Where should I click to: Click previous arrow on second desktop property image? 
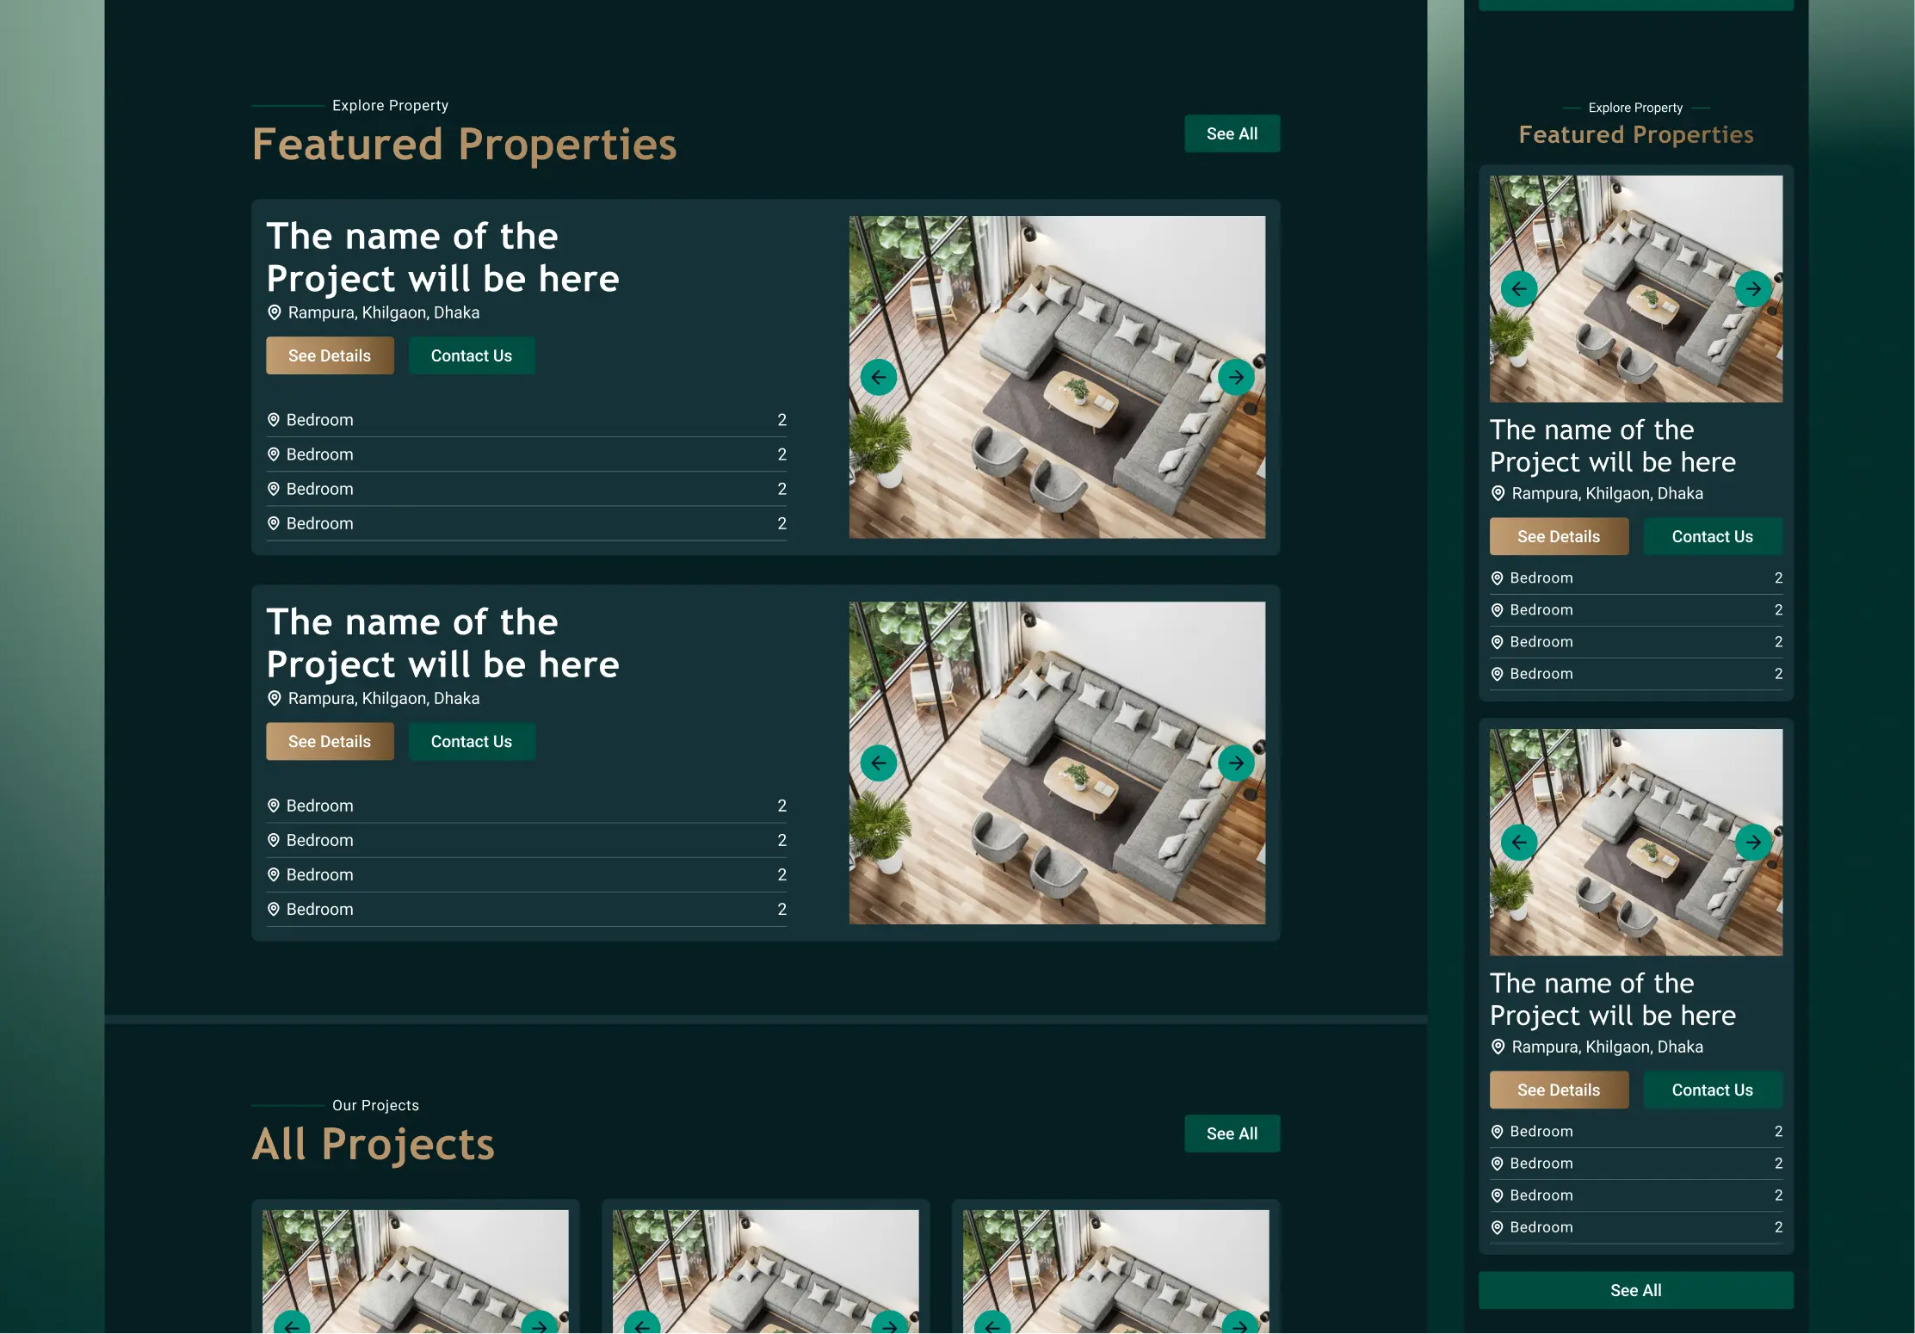pyautogui.click(x=878, y=763)
